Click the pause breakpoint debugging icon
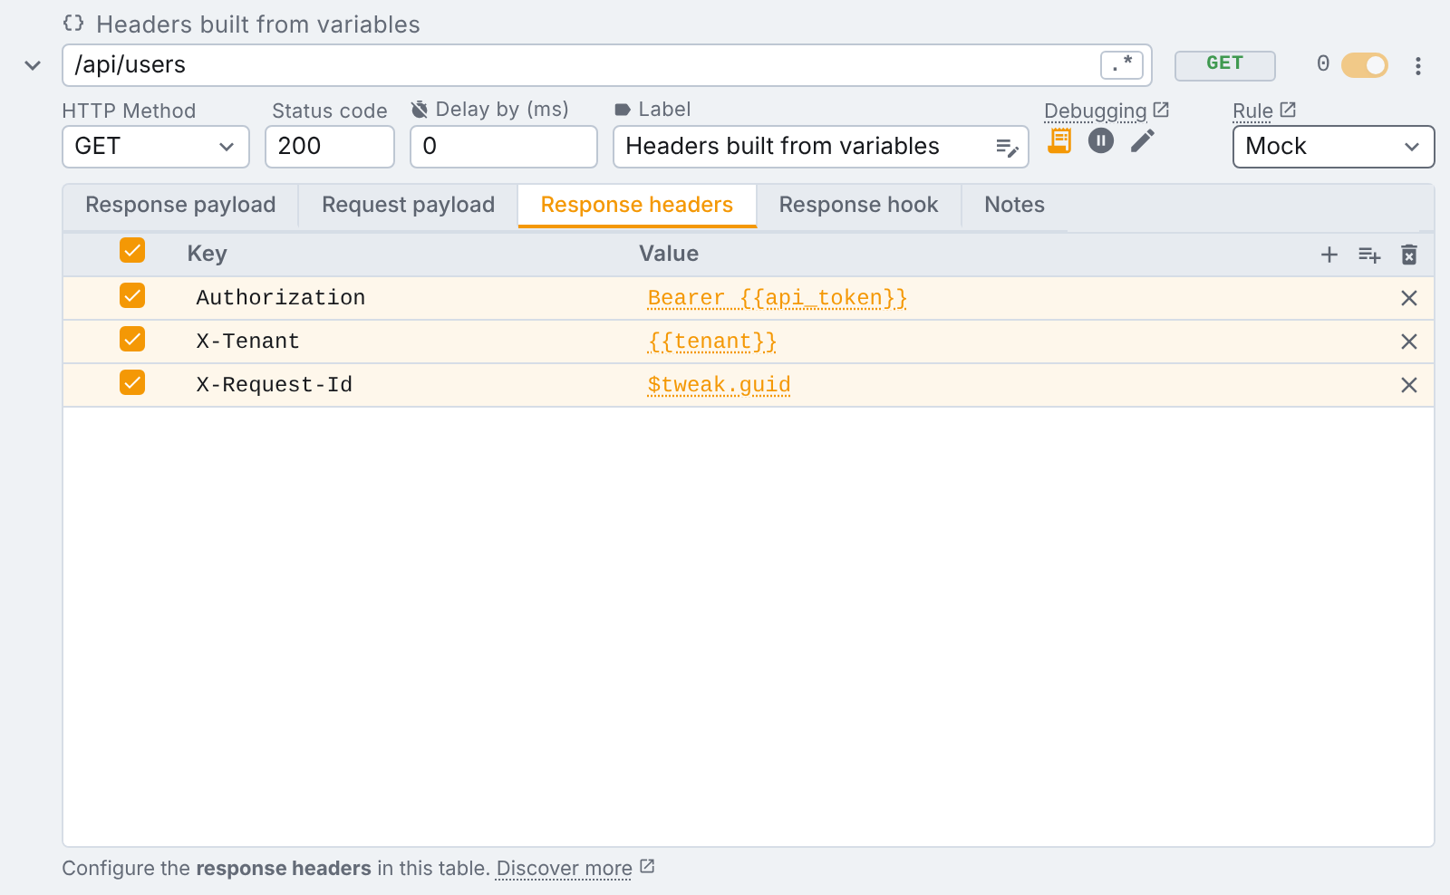Image resolution: width=1450 pixels, height=895 pixels. tap(1101, 140)
